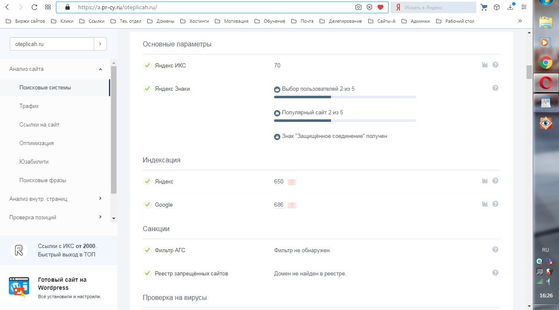
Task: Click the oteplicah.ru domain input field
Action: click(52, 44)
